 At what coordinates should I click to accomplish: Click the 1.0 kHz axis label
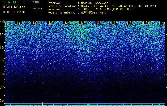(x=2, y=48)
